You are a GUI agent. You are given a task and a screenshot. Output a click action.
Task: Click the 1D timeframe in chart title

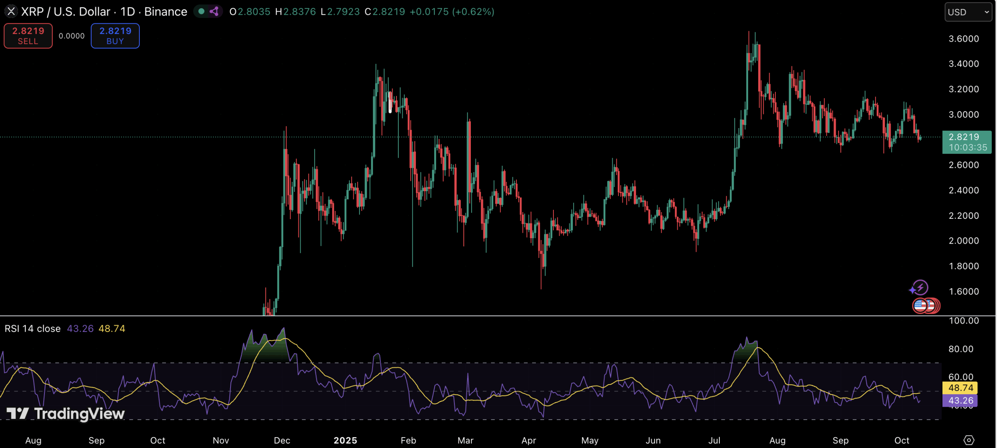(x=127, y=12)
